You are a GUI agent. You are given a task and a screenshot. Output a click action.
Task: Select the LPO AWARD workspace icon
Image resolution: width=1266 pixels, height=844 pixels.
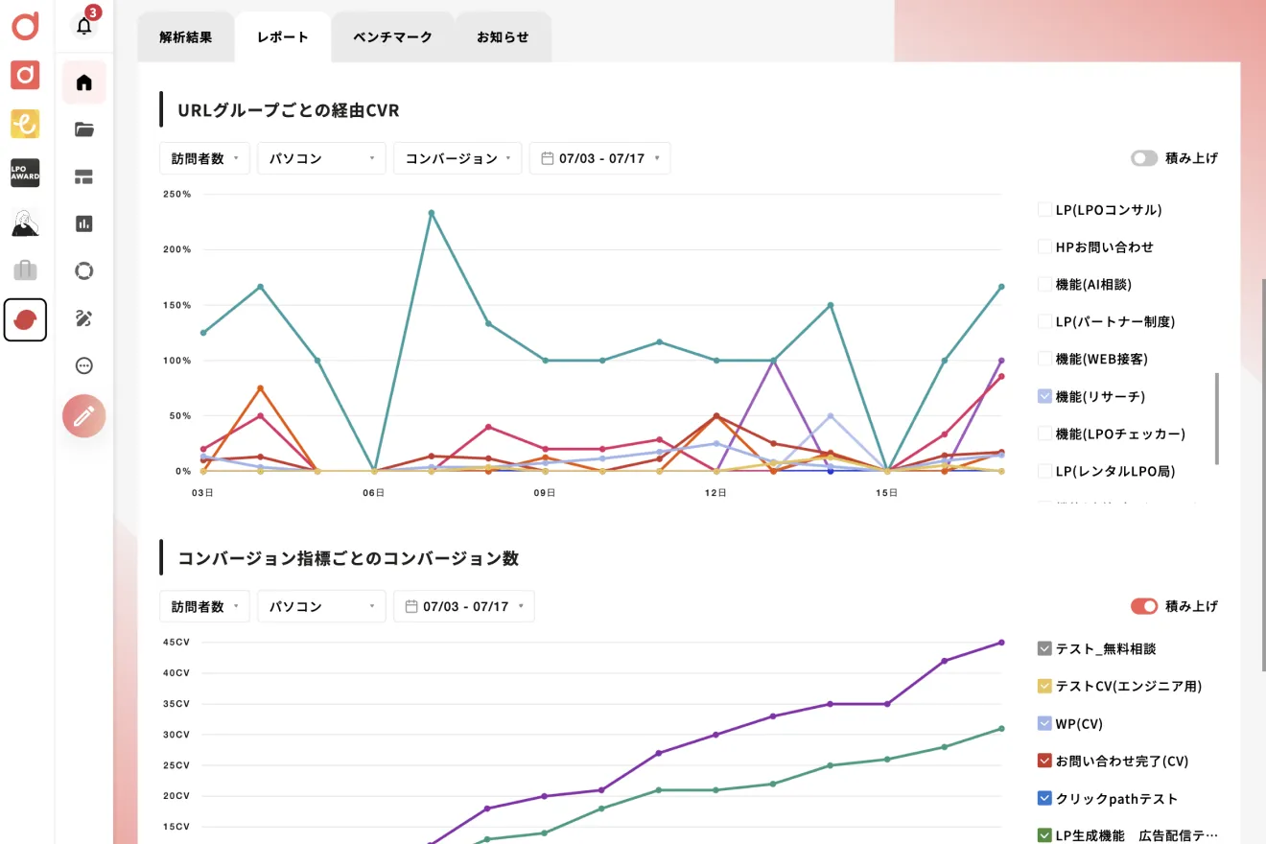tap(25, 173)
